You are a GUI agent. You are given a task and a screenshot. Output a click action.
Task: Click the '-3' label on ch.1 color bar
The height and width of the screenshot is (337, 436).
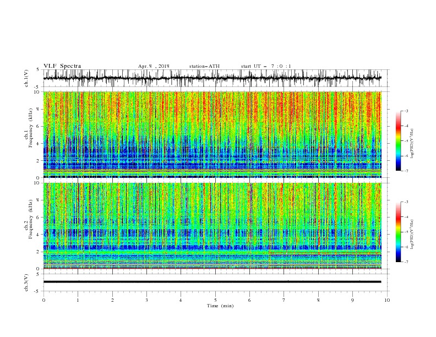click(x=406, y=111)
